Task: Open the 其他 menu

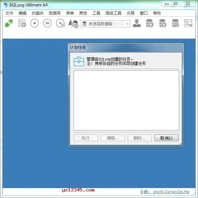Action: 83,13
